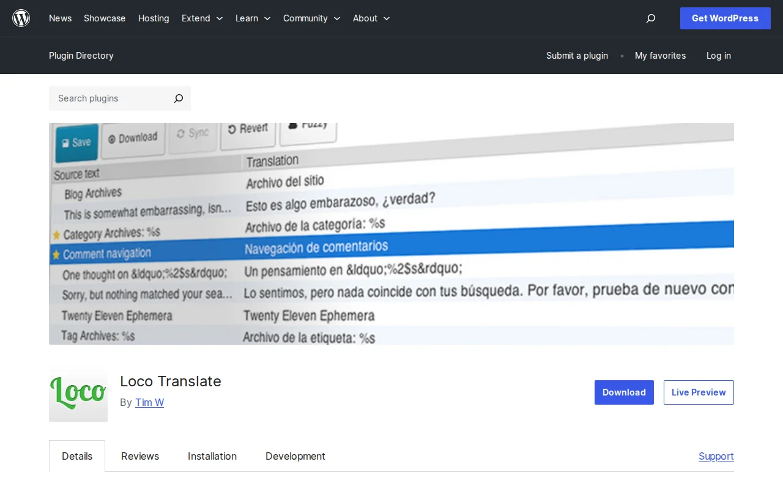This screenshot has height=489, width=783.
Task: Click the magnifier inside the plugin search box
Action: point(178,98)
